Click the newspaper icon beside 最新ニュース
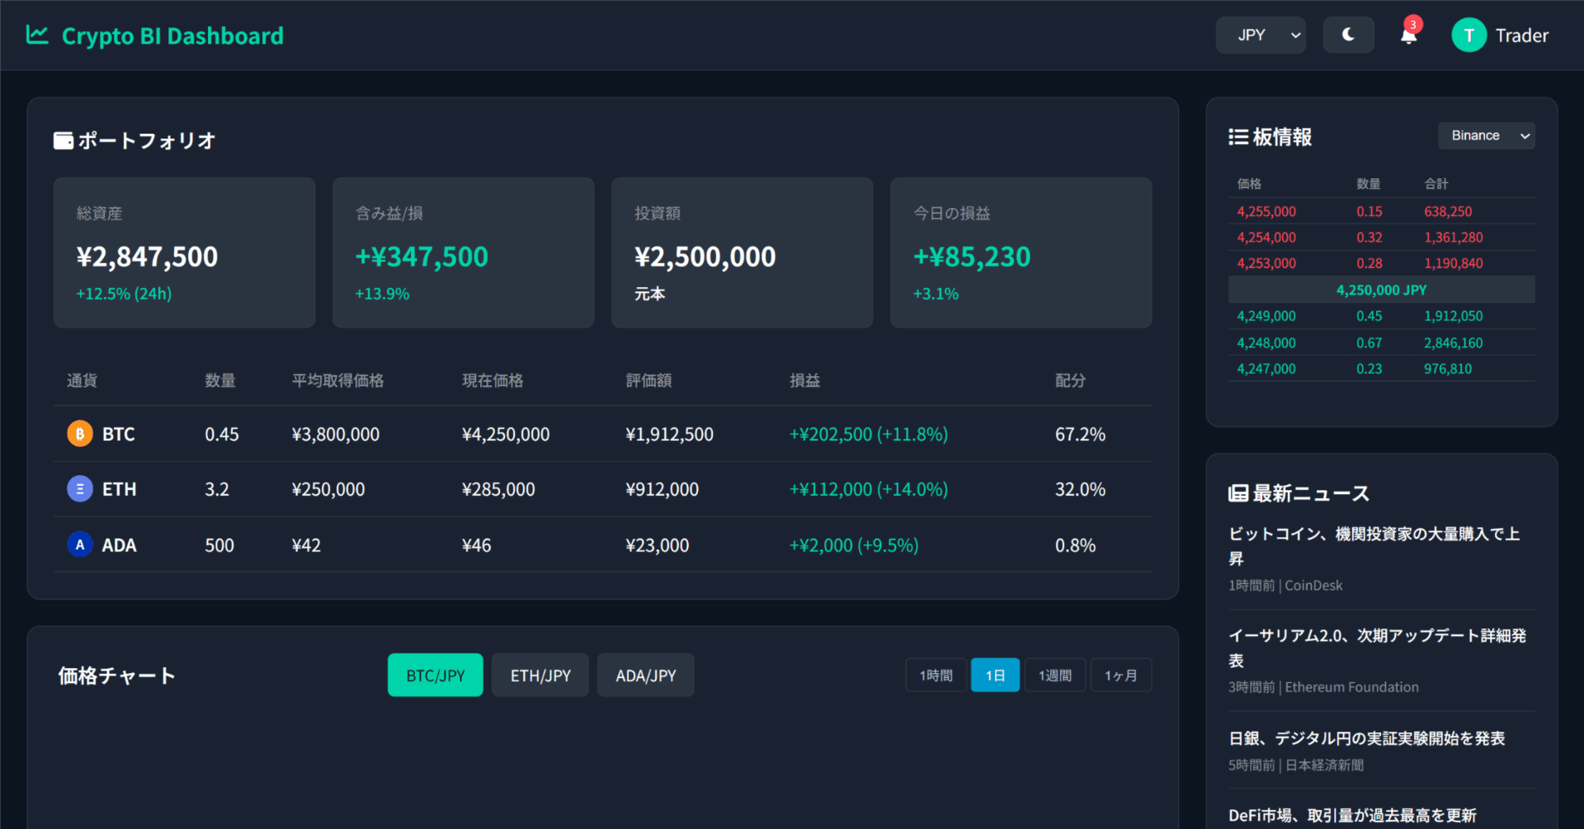Image resolution: width=1584 pixels, height=829 pixels. pos(1238,492)
